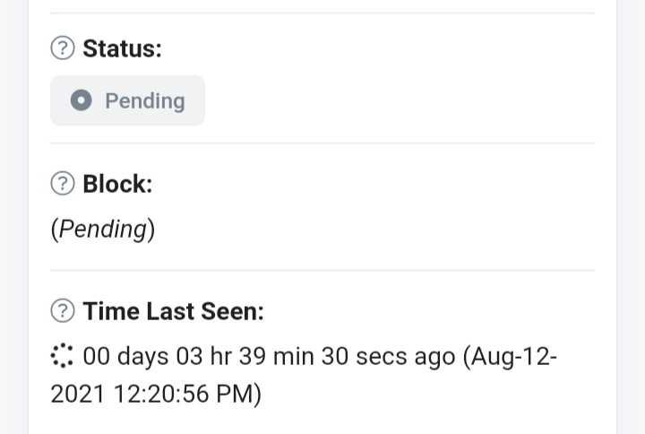
Task: Click the help icon beside Status
Action: [63, 48]
